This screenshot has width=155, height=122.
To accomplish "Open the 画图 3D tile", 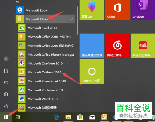I will click(92, 10).
